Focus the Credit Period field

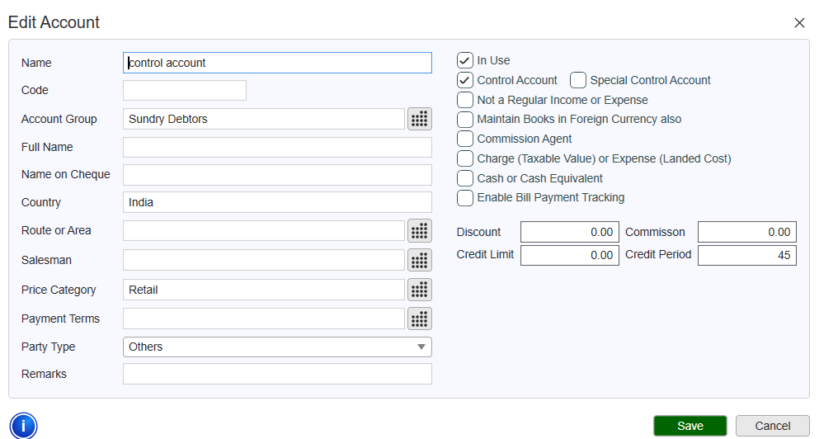(746, 255)
